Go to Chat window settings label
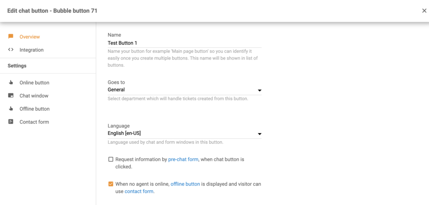429x205 pixels. click(x=34, y=96)
